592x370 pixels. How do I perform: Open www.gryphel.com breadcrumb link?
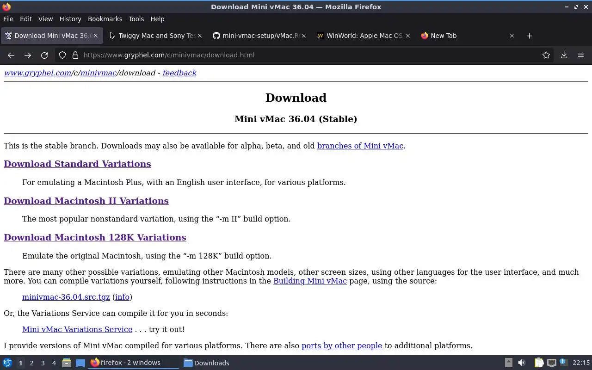coord(37,73)
